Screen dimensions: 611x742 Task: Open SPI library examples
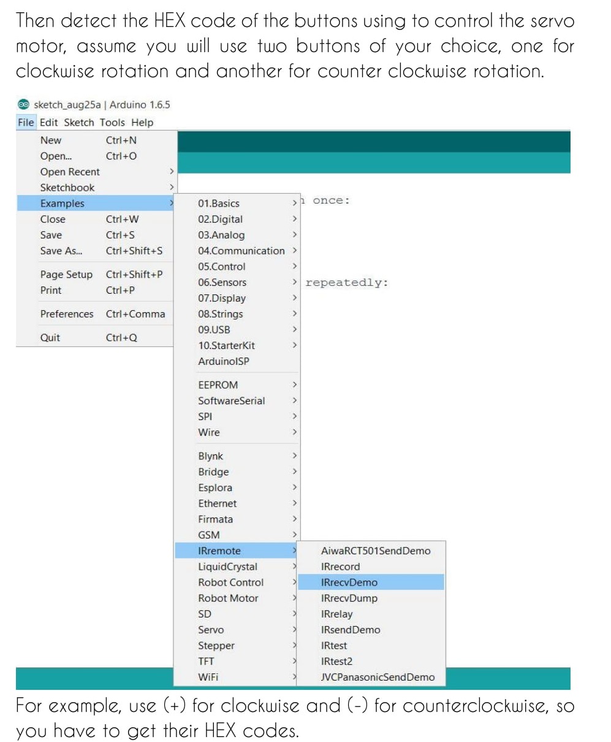(x=237, y=416)
